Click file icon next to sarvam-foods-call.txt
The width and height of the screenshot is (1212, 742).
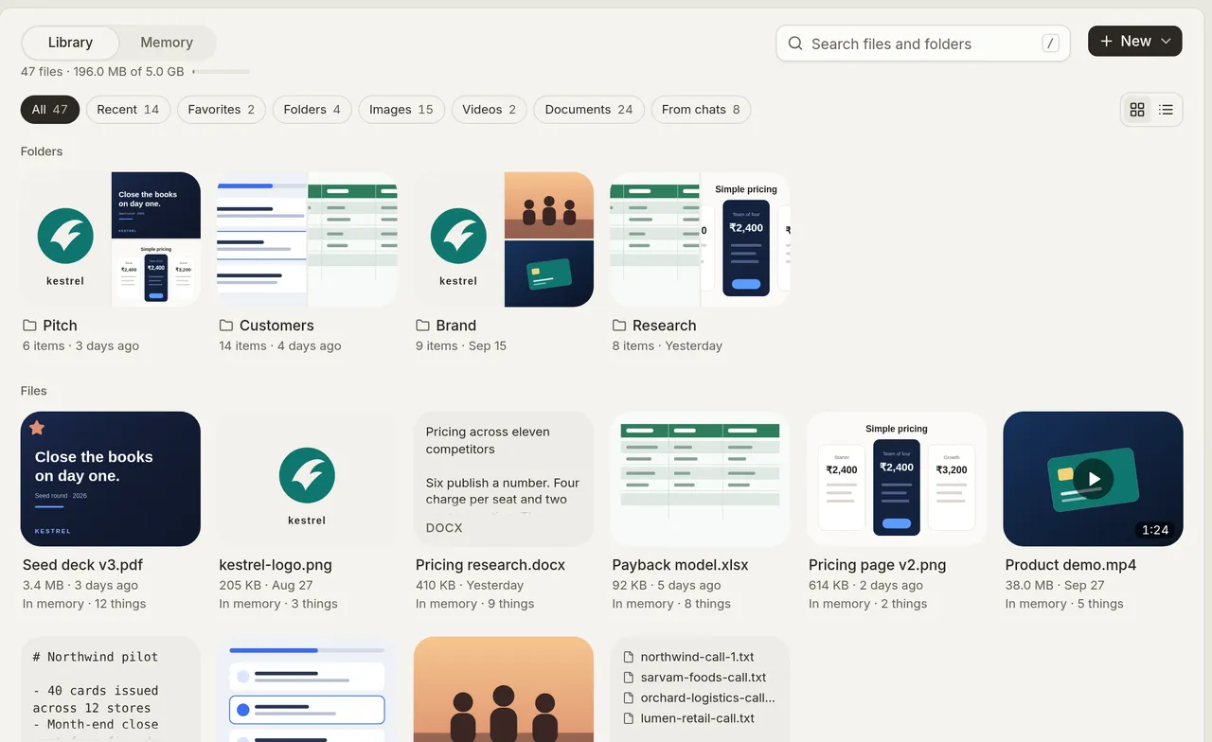(x=628, y=678)
